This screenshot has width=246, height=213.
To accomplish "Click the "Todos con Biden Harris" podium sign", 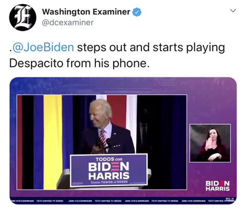I will (109, 169).
